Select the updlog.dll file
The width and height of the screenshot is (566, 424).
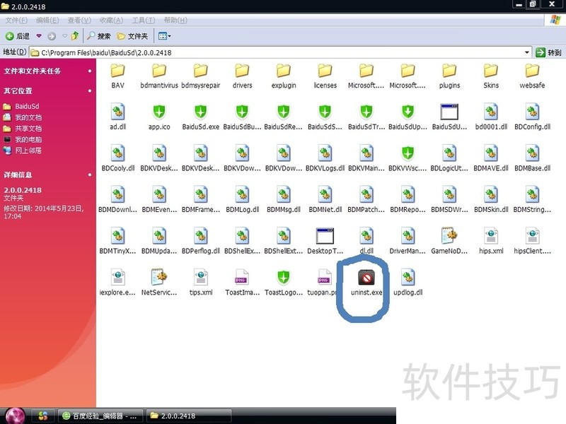pyautogui.click(x=408, y=283)
